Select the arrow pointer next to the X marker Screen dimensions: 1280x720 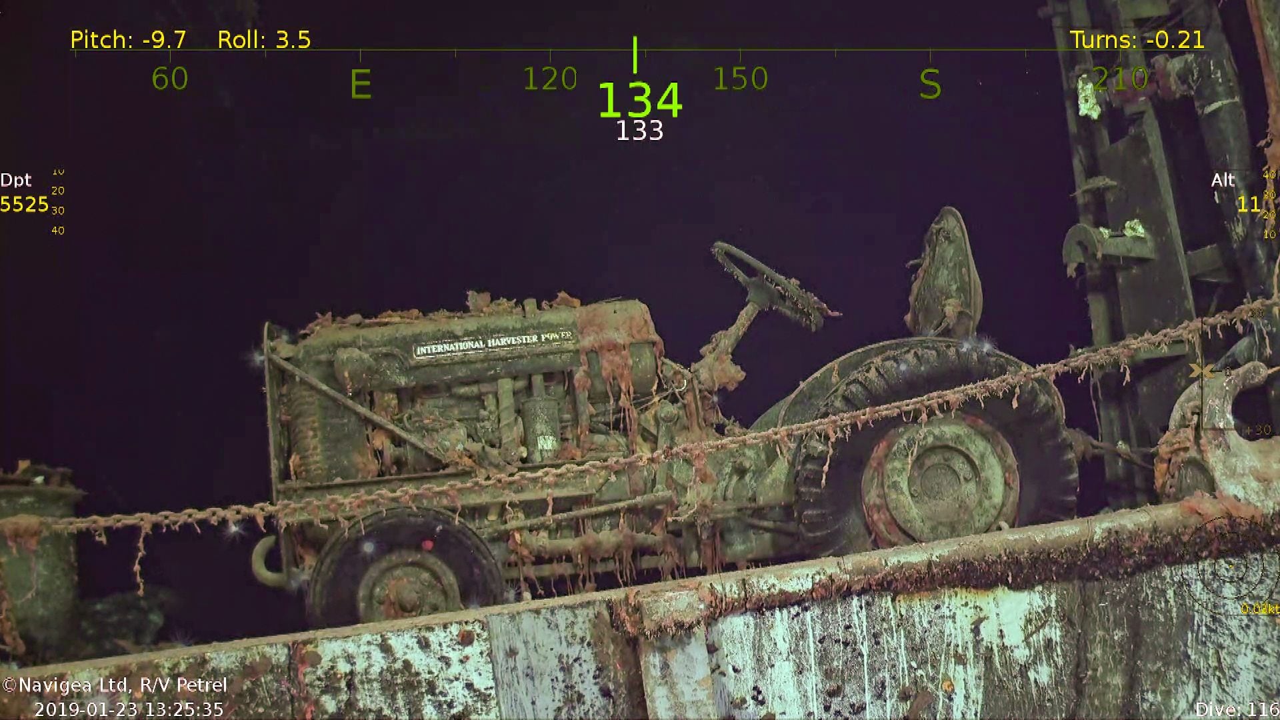(1216, 371)
